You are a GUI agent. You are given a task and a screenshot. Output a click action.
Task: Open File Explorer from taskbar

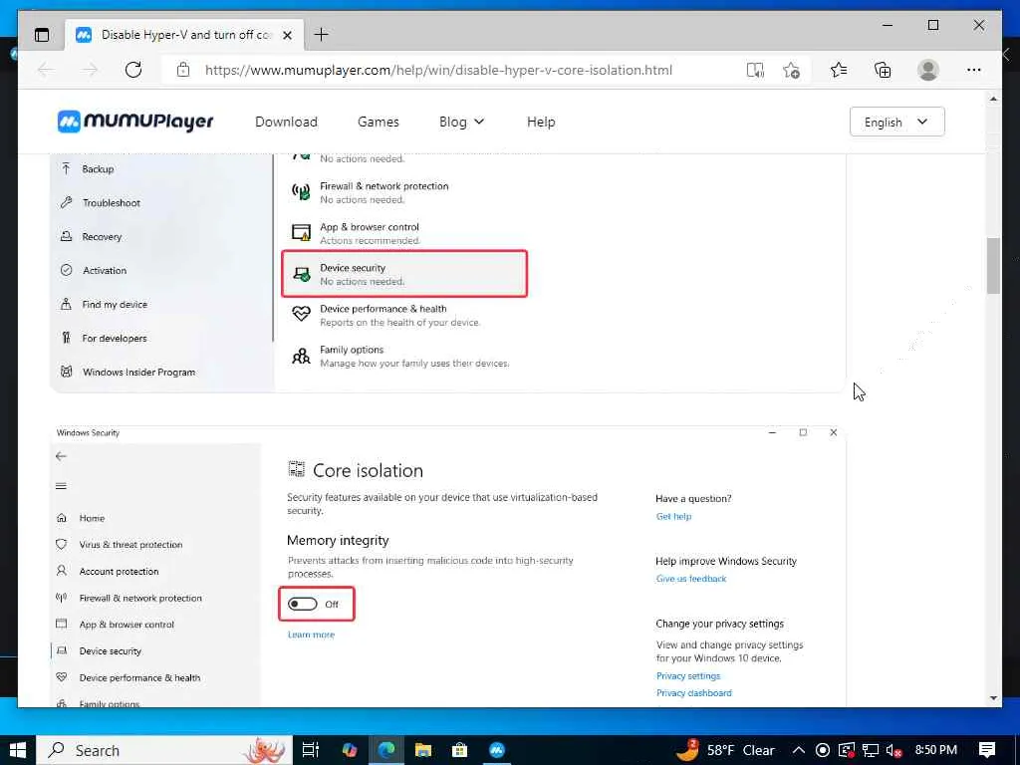tap(422, 750)
